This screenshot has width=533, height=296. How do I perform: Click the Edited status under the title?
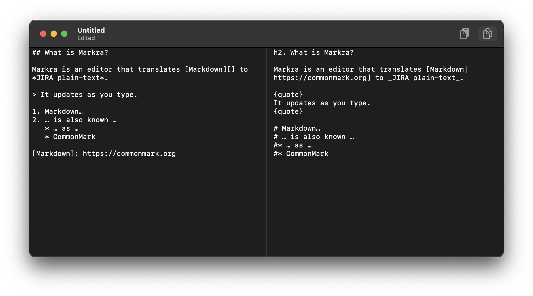point(86,38)
